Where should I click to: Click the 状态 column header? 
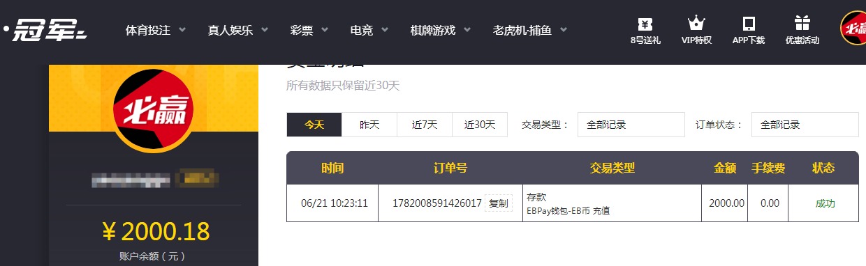824,168
